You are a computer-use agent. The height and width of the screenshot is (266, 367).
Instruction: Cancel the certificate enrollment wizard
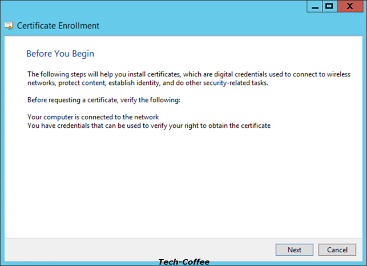point(337,250)
